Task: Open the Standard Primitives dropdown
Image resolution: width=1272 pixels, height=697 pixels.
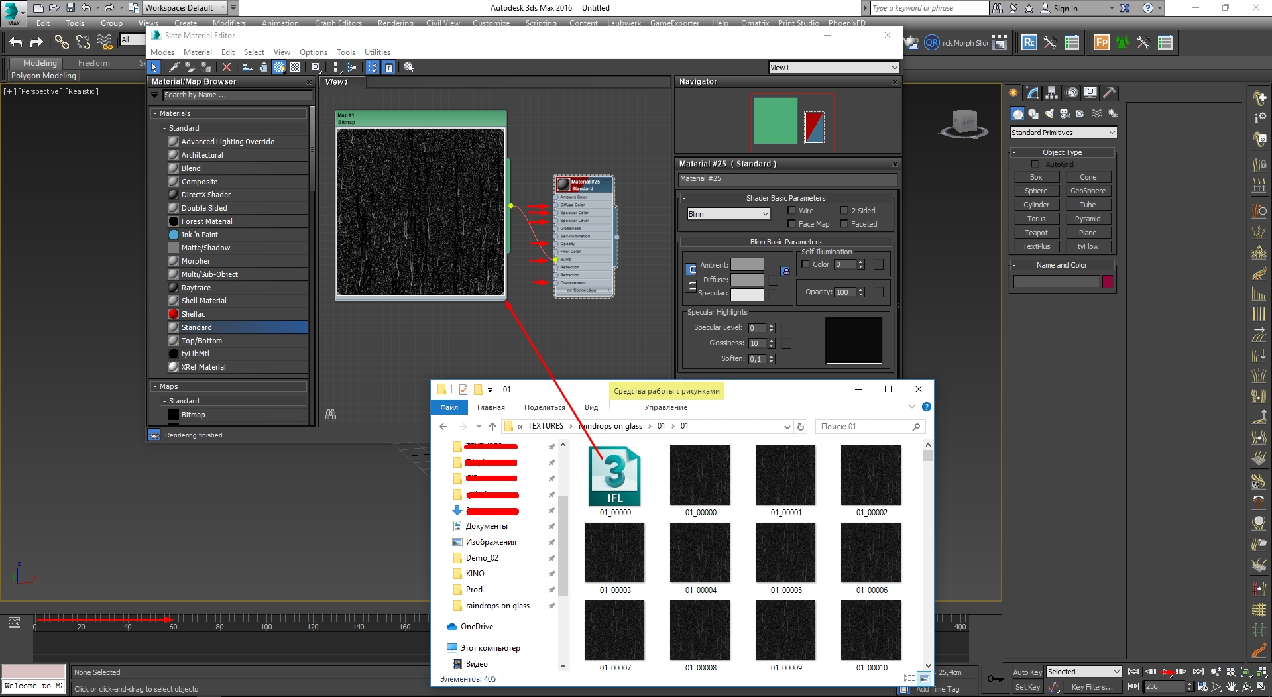Action: tap(1063, 133)
